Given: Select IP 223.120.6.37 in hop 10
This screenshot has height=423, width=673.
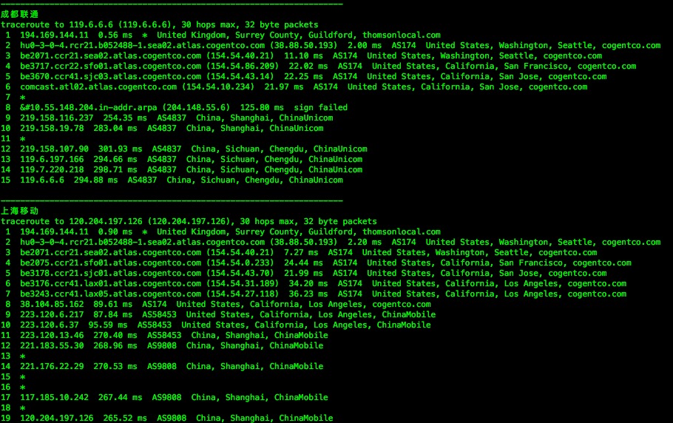Looking at the screenshot, I should 50,325.
